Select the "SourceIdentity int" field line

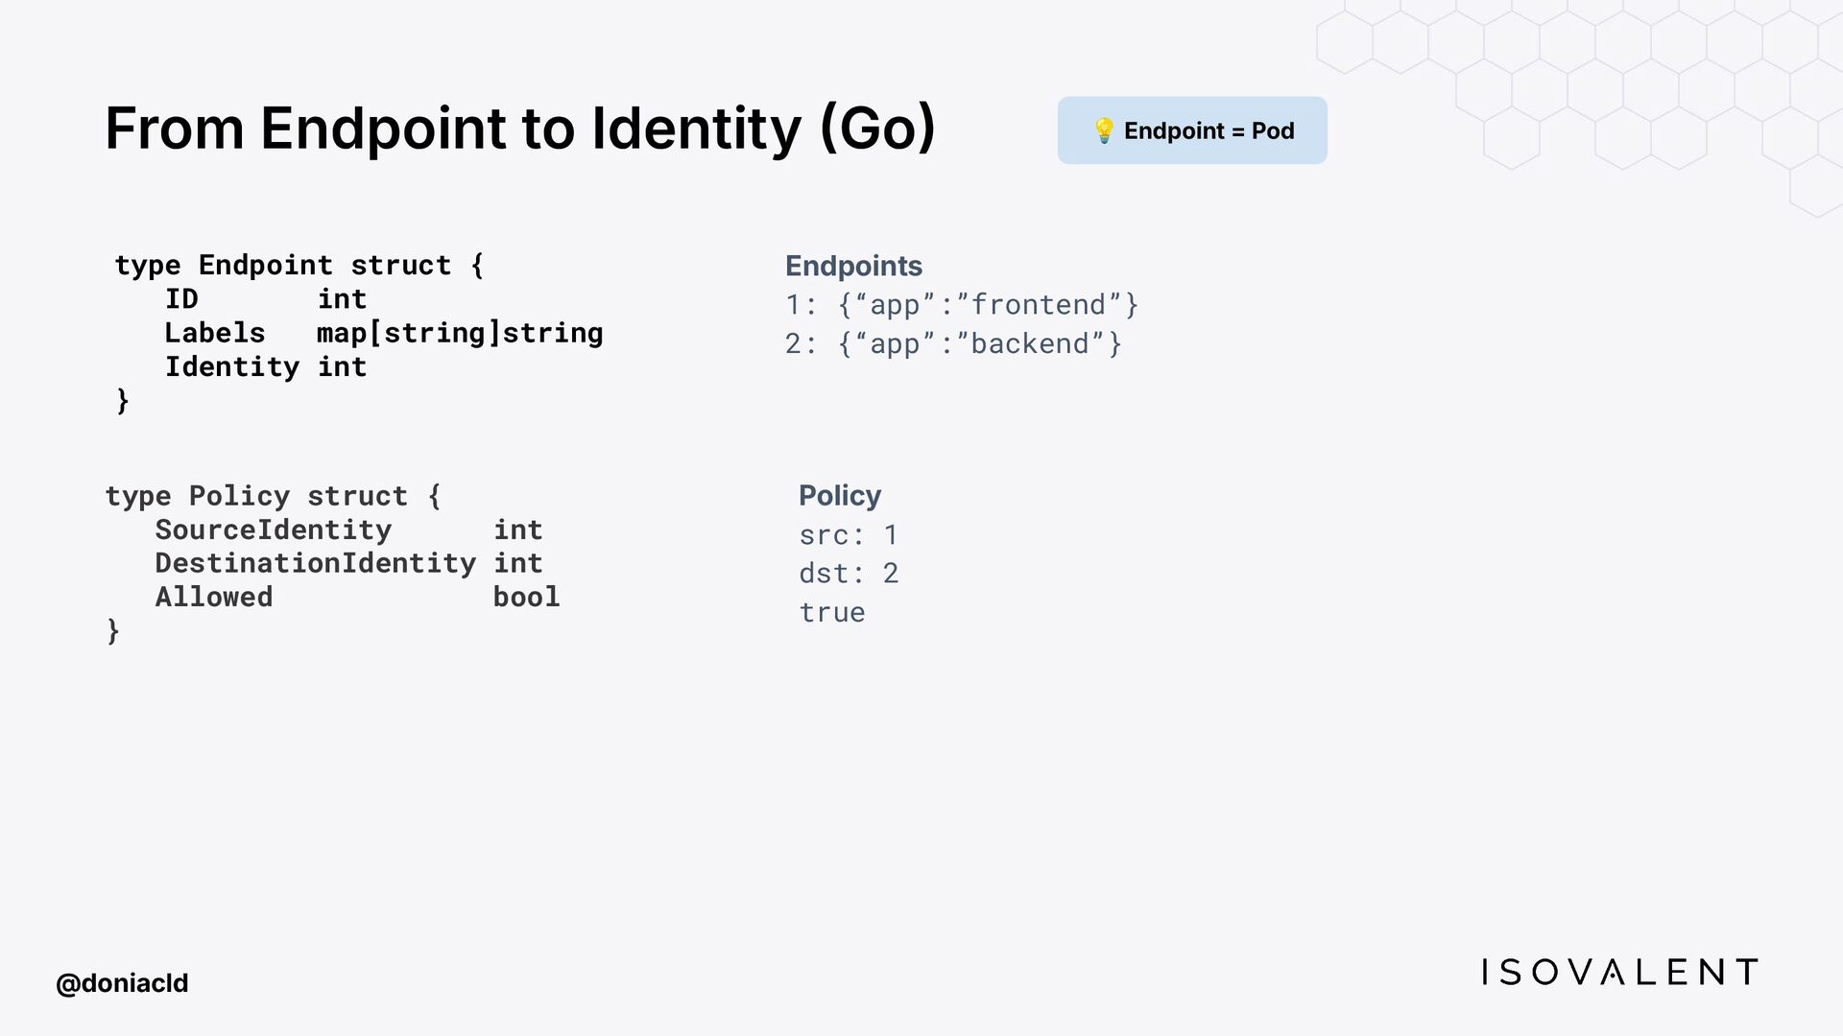[x=348, y=530]
